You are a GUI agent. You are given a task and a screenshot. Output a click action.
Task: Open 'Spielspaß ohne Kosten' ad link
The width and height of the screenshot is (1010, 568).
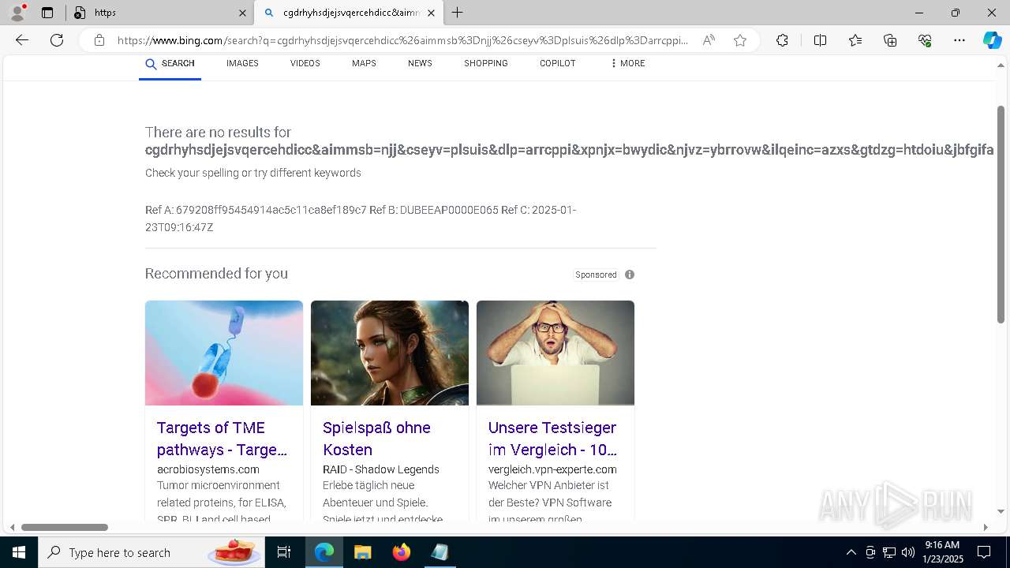pos(376,439)
